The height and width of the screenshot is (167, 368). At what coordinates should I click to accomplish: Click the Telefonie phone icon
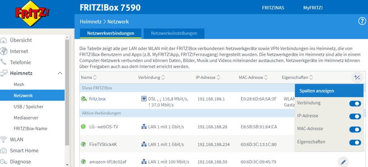pos(4,62)
